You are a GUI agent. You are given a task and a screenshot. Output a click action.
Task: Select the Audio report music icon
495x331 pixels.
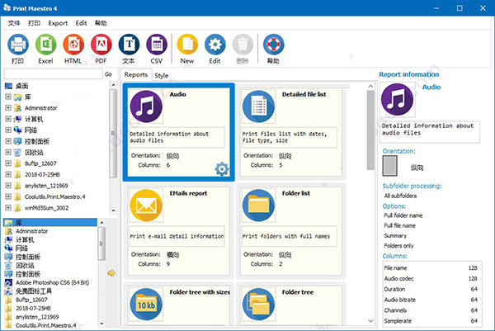[x=146, y=106]
